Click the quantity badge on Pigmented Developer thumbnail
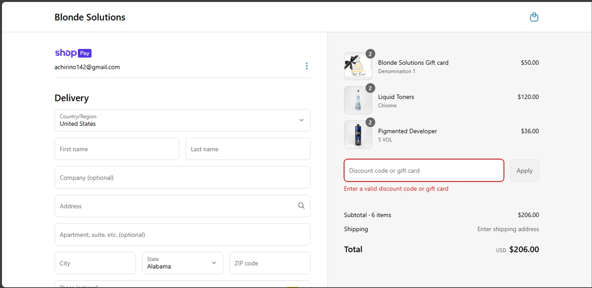The width and height of the screenshot is (592, 288). 370,122
